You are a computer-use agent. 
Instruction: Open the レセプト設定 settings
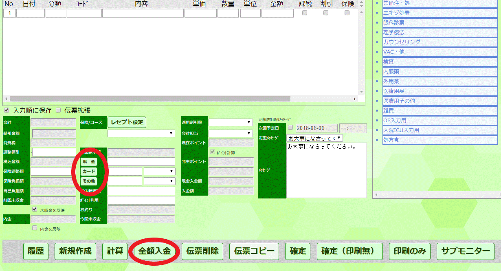point(127,122)
